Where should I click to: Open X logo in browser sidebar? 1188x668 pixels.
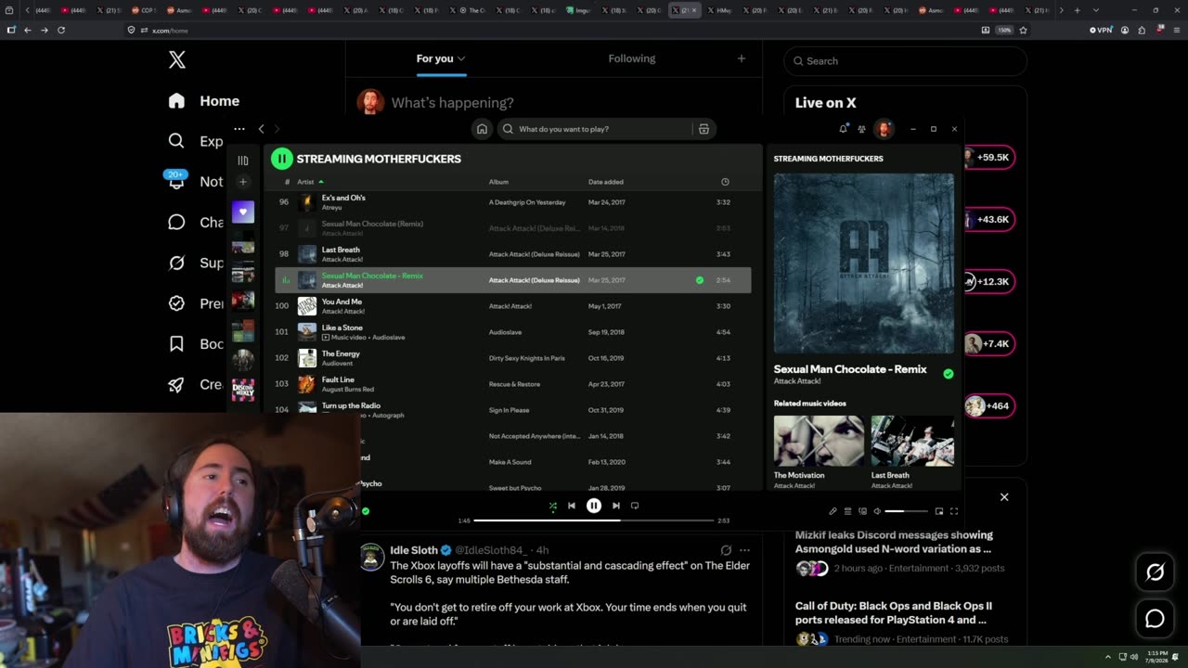tap(177, 60)
